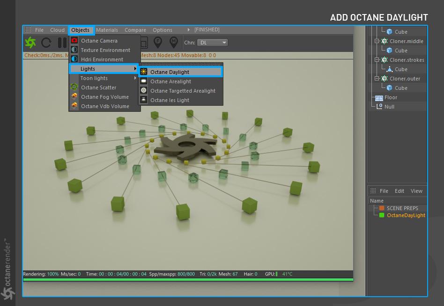
Task: Select Octane Fog Volume entry
Action: click(105, 96)
